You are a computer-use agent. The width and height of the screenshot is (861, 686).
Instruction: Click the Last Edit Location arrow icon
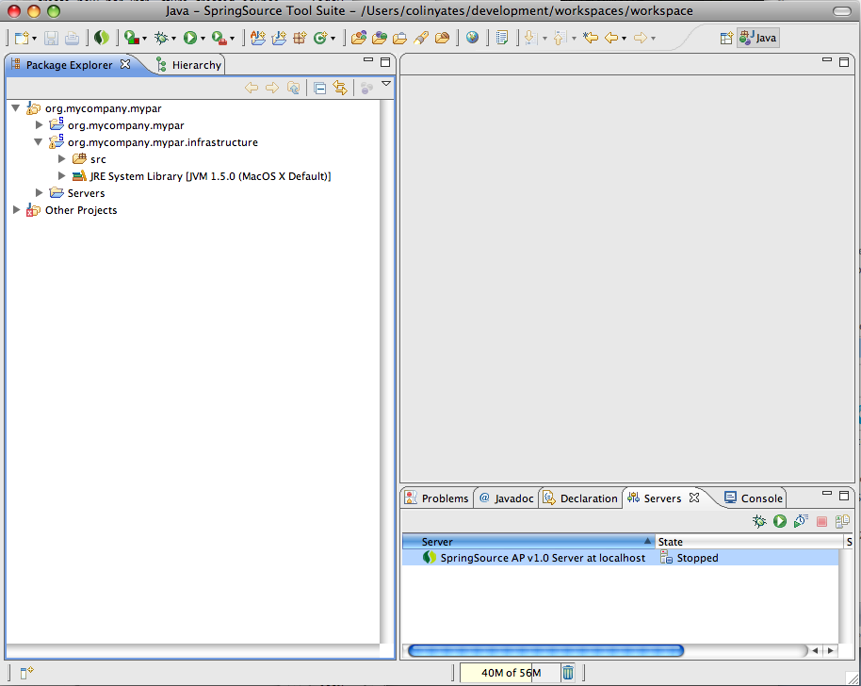pos(591,38)
